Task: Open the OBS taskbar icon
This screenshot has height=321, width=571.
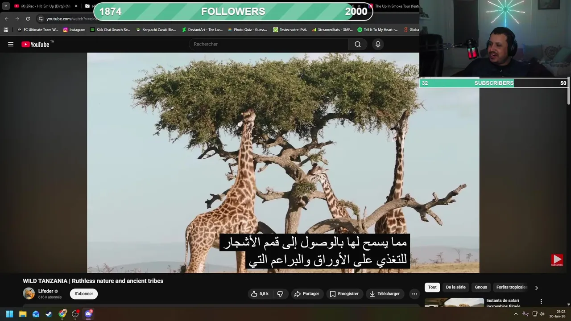Action: click(x=75, y=314)
